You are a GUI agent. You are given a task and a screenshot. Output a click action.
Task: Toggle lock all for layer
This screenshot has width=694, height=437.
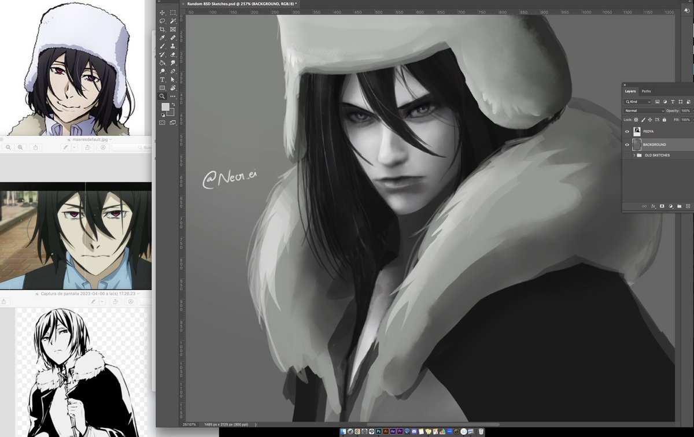tap(664, 120)
